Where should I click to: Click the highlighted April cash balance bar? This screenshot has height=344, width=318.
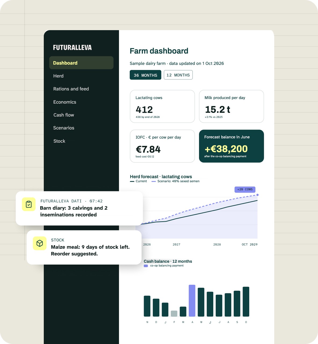pyautogui.click(x=192, y=301)
